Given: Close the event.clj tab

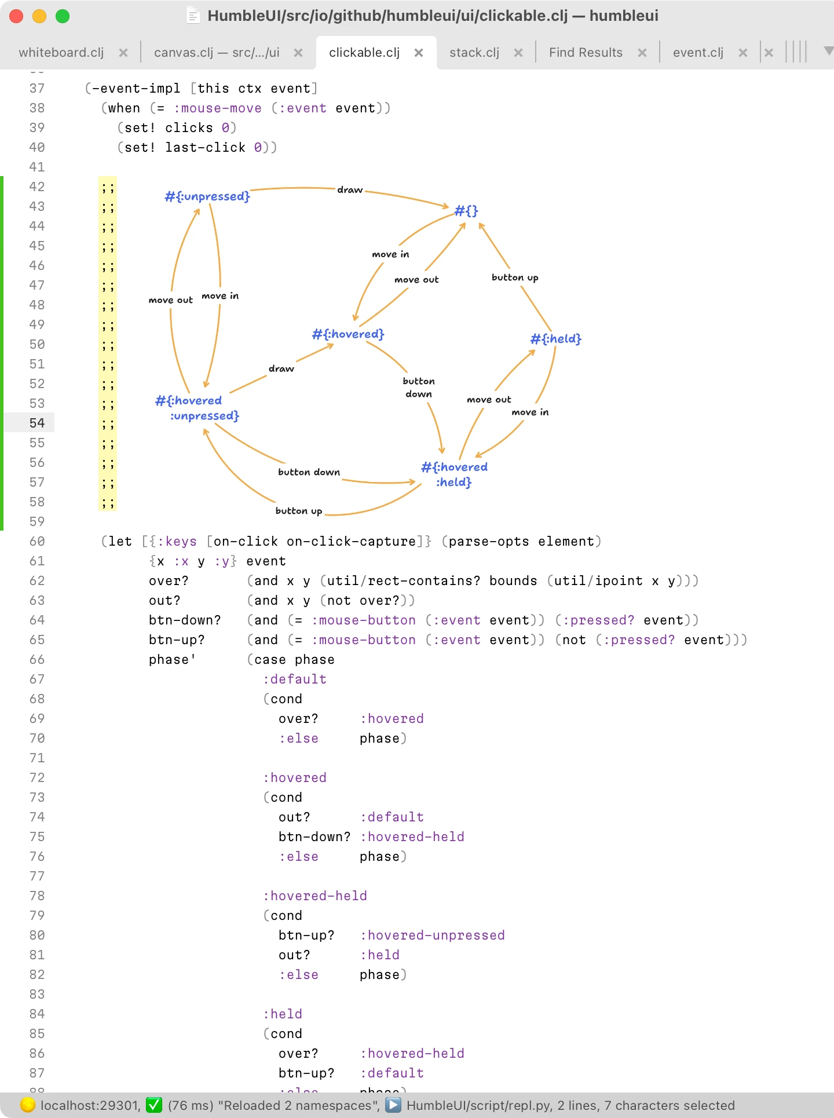Looking at the screenshot, I should click(x=743, y=53).
